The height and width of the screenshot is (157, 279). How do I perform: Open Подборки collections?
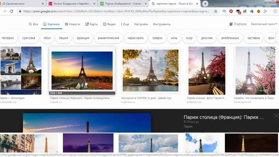pos(238,24)
